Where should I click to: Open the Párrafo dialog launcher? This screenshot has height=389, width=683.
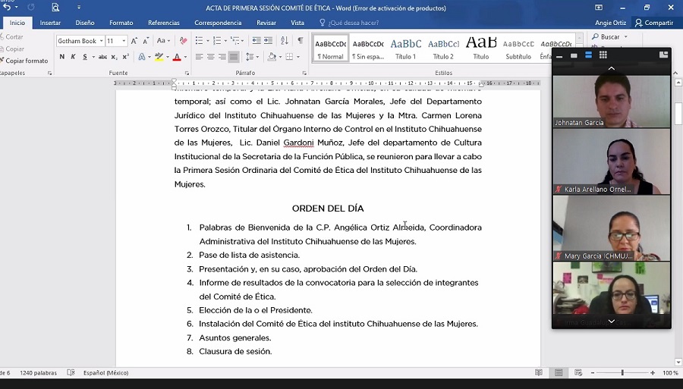tap(304, 73)
